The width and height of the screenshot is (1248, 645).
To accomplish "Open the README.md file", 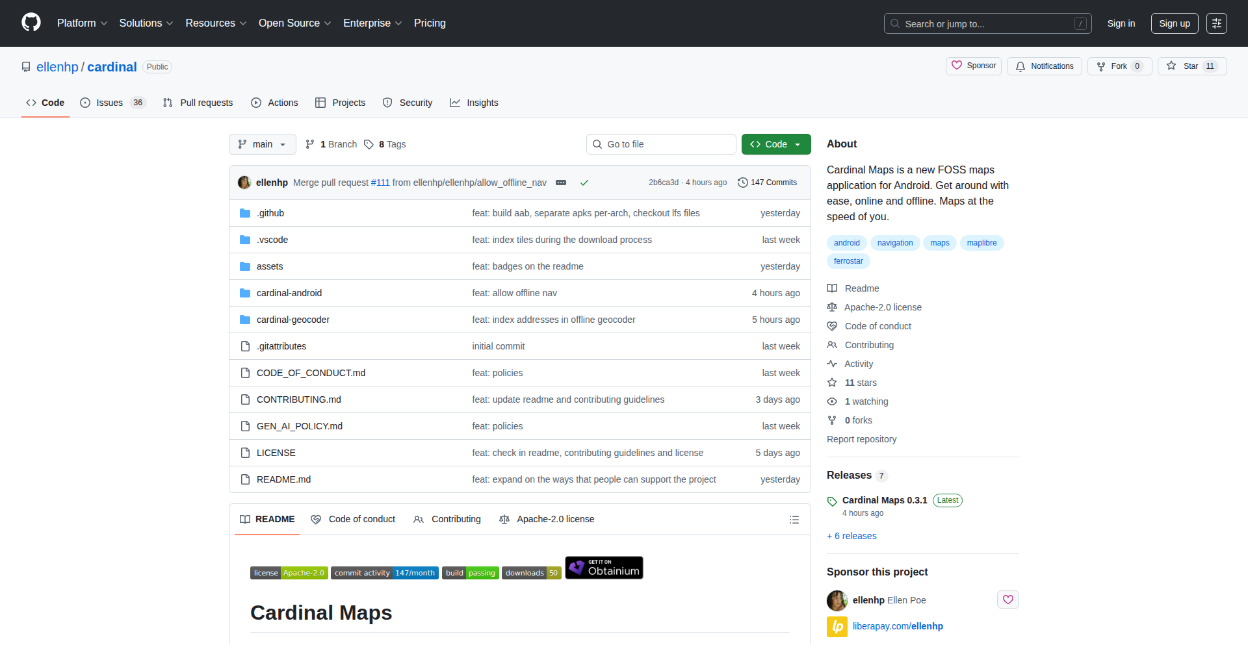I will (283, 479).
